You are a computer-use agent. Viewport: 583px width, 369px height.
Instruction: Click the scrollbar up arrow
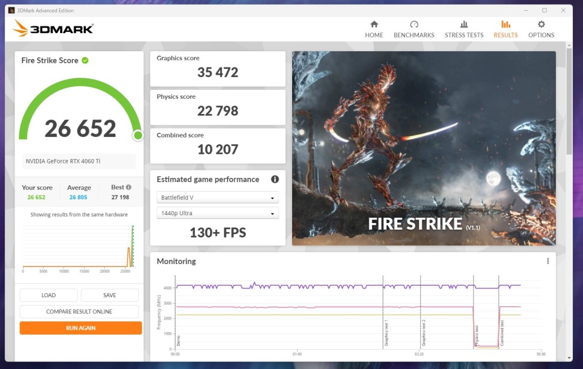tap(569, 45)
